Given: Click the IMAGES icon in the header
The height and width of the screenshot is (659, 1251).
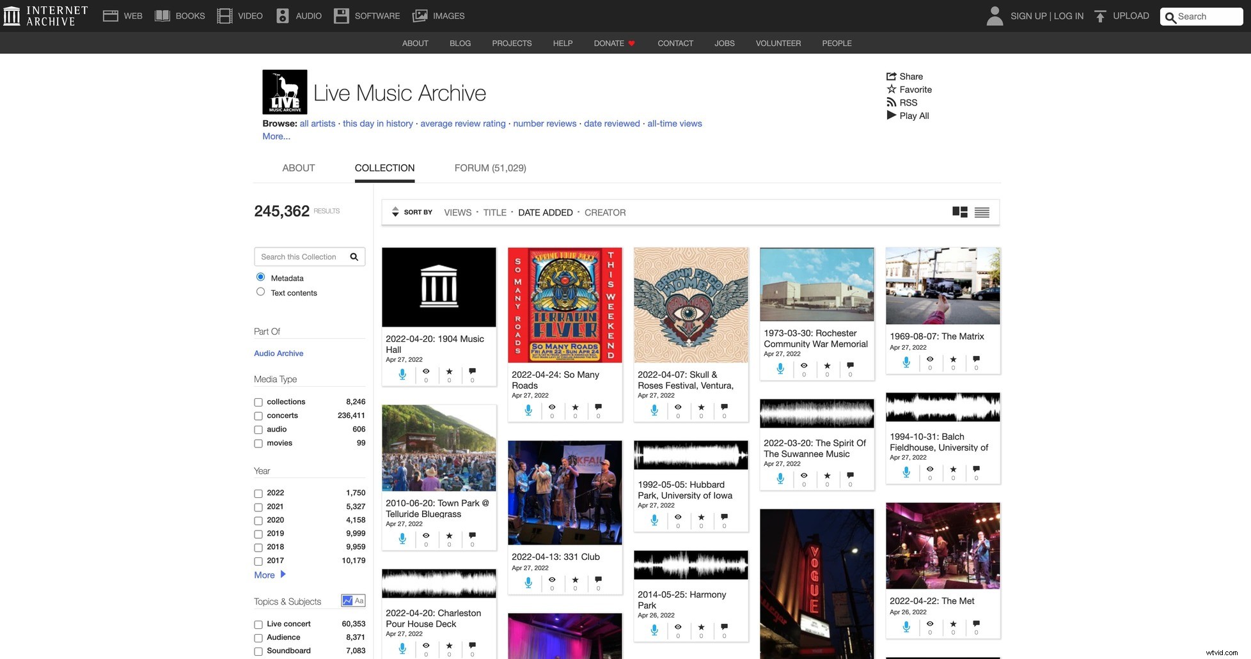Looking at the screenshot, I should 420,15.
